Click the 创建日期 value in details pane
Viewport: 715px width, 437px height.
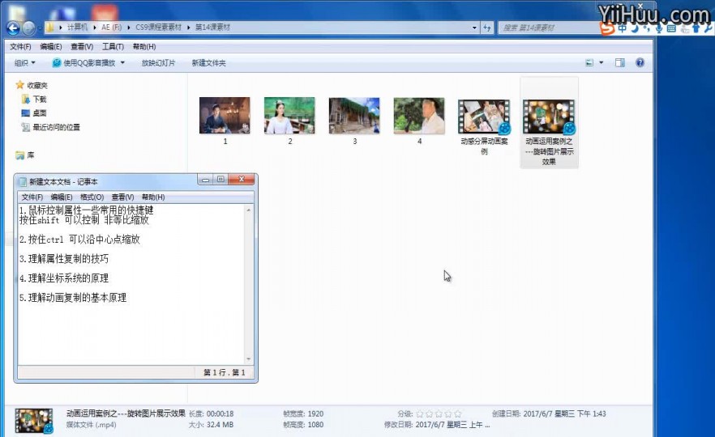point(564,414)
